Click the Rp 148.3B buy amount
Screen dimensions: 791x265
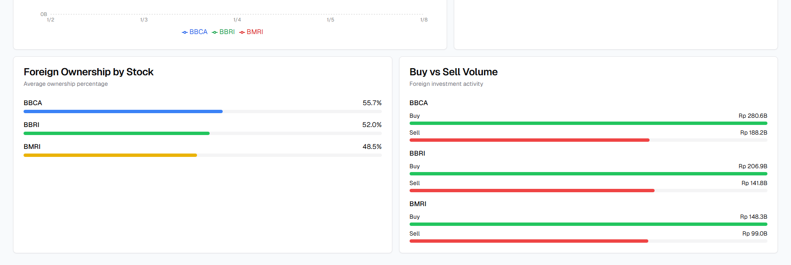tap(754, 217)
